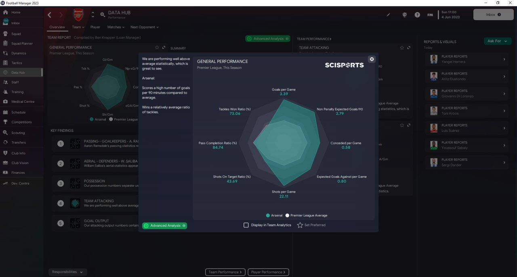The height and width of the screenshot is (277, 517).
Task: Expand the Team dropdown tab
Action: click(x=78, y=27)
